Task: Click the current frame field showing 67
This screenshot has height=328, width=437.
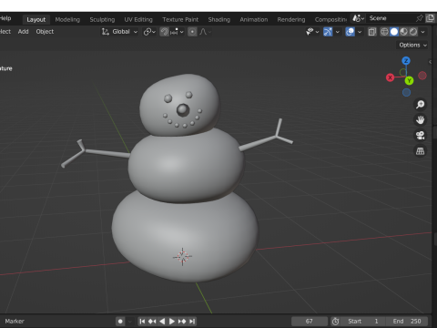Action: 310,322
